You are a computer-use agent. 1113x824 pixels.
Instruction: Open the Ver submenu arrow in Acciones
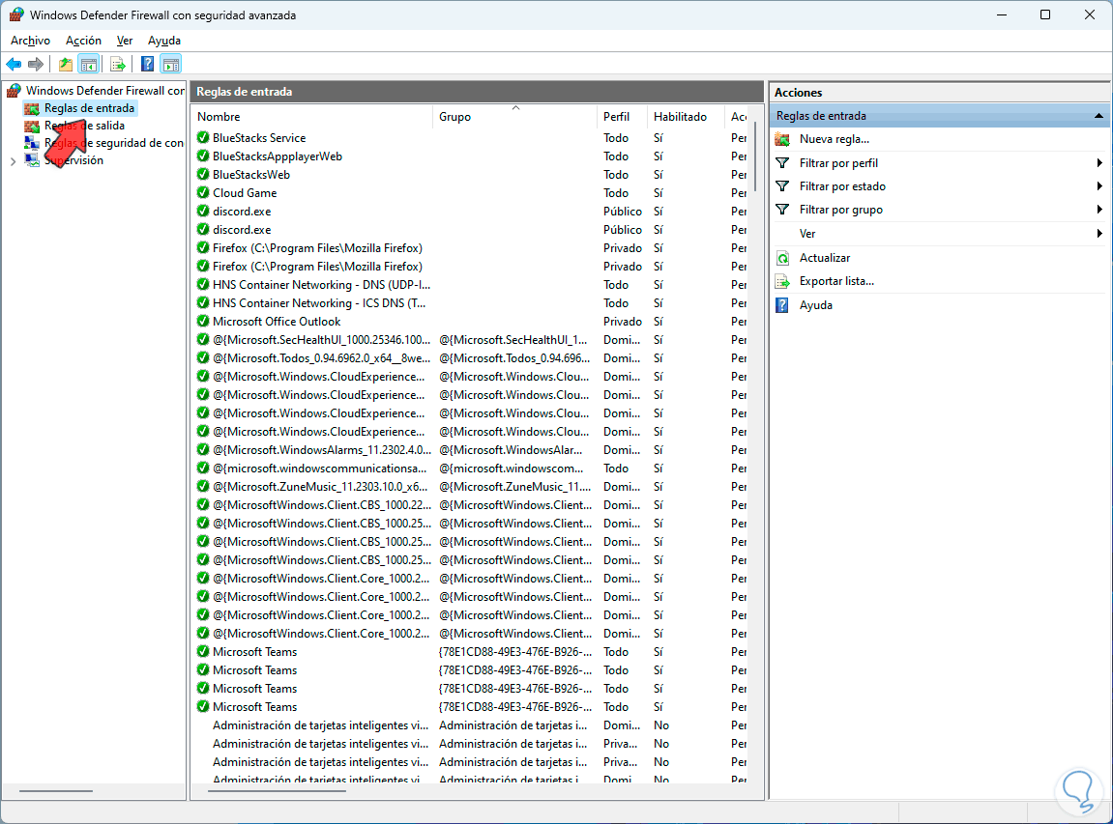1098,234
